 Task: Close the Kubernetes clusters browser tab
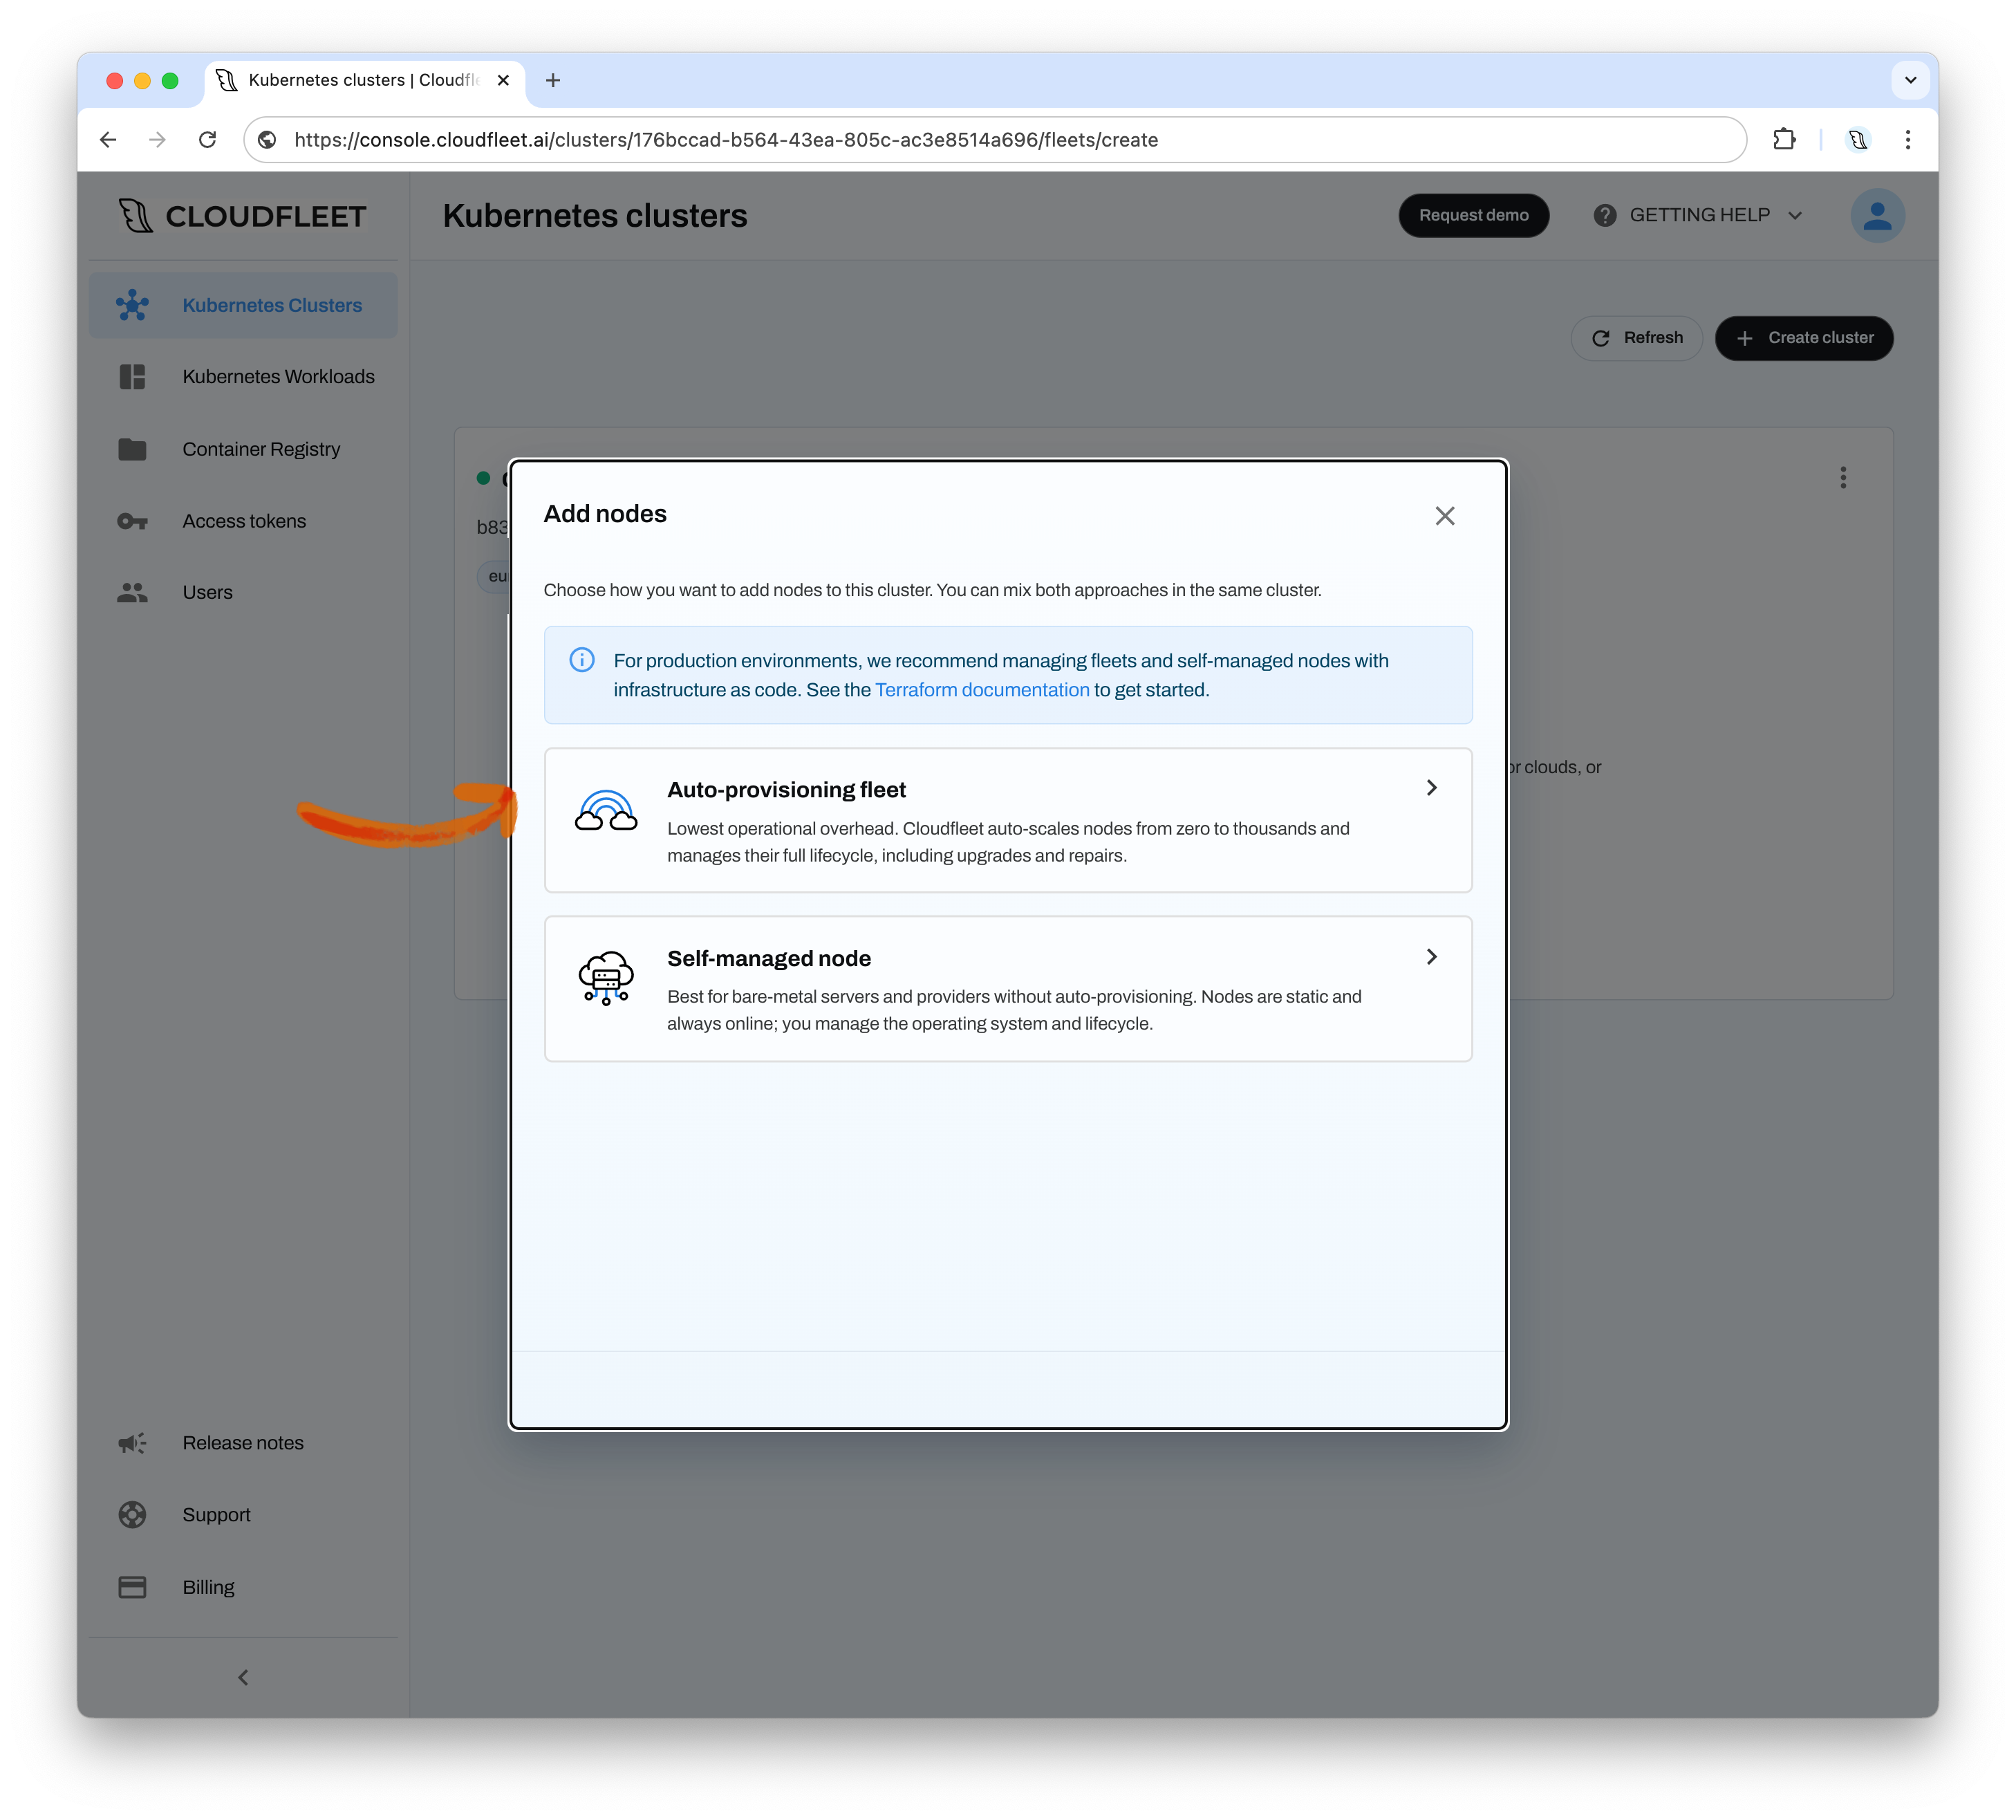point(503,80)
